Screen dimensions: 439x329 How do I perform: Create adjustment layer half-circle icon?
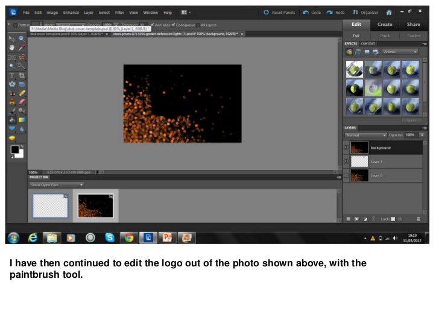pos(365,219)
